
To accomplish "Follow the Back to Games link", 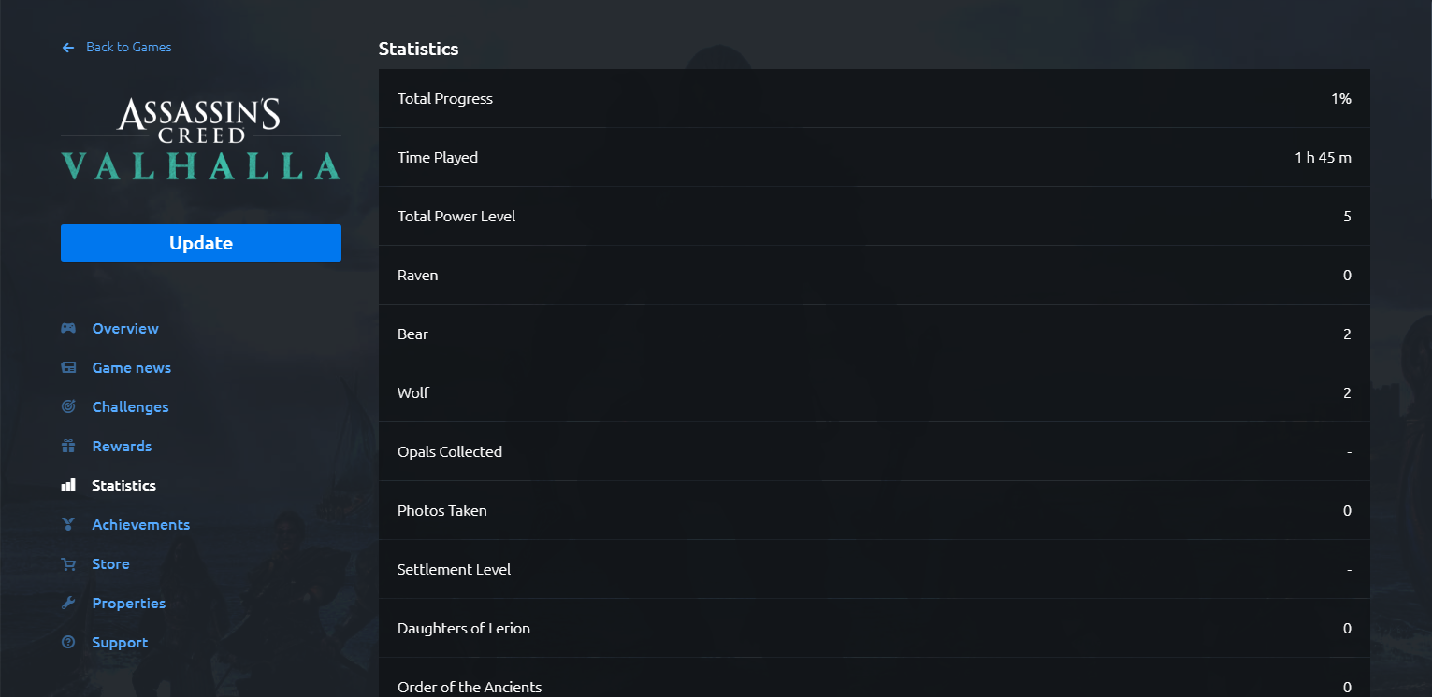I will [128, 47].
